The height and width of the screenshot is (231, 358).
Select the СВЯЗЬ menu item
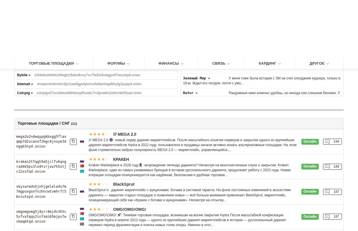click(221, 64)
